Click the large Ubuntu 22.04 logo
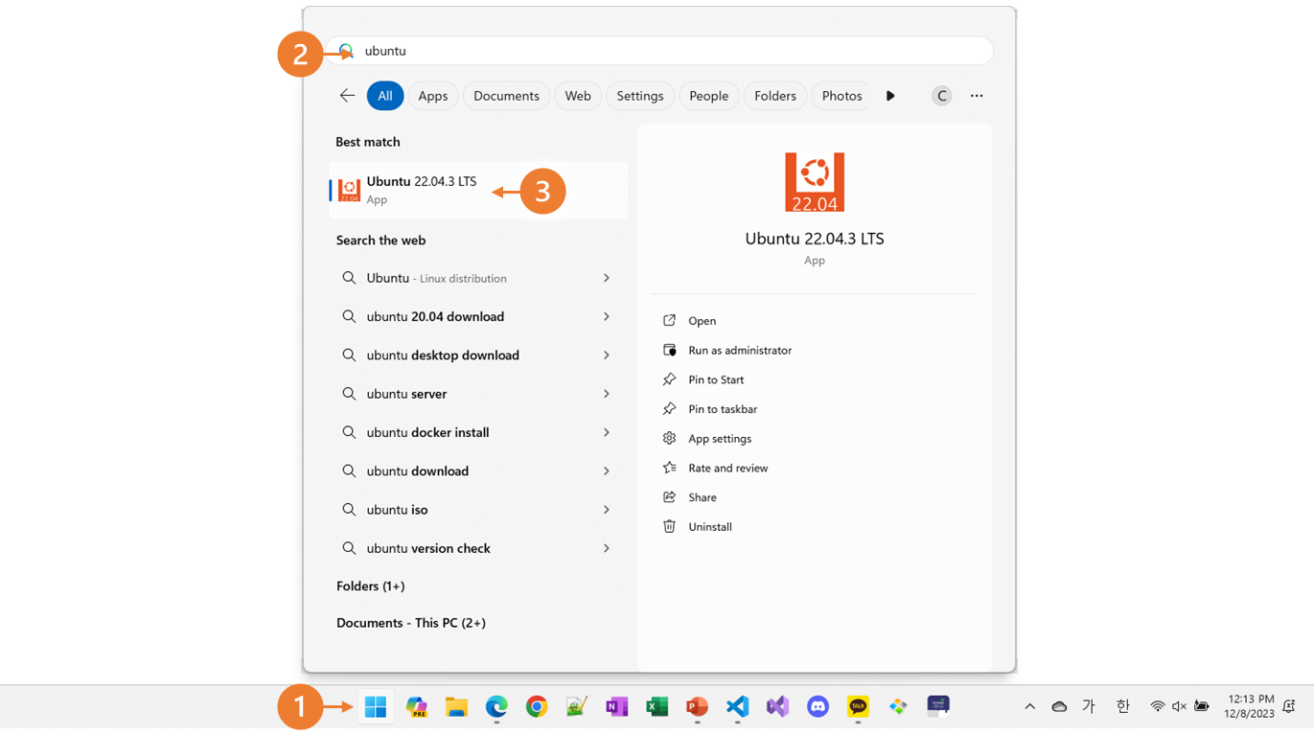The image size is (1314, 736). [x=815, y=182]
